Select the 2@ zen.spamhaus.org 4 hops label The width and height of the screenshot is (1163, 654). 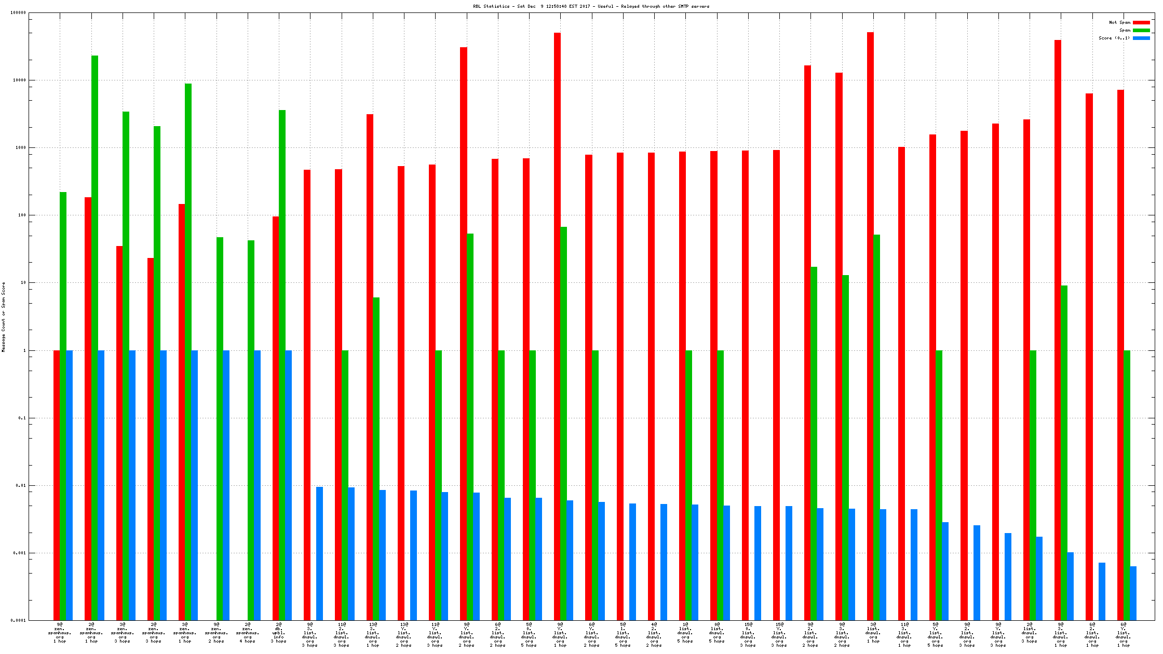pos(248,633)
